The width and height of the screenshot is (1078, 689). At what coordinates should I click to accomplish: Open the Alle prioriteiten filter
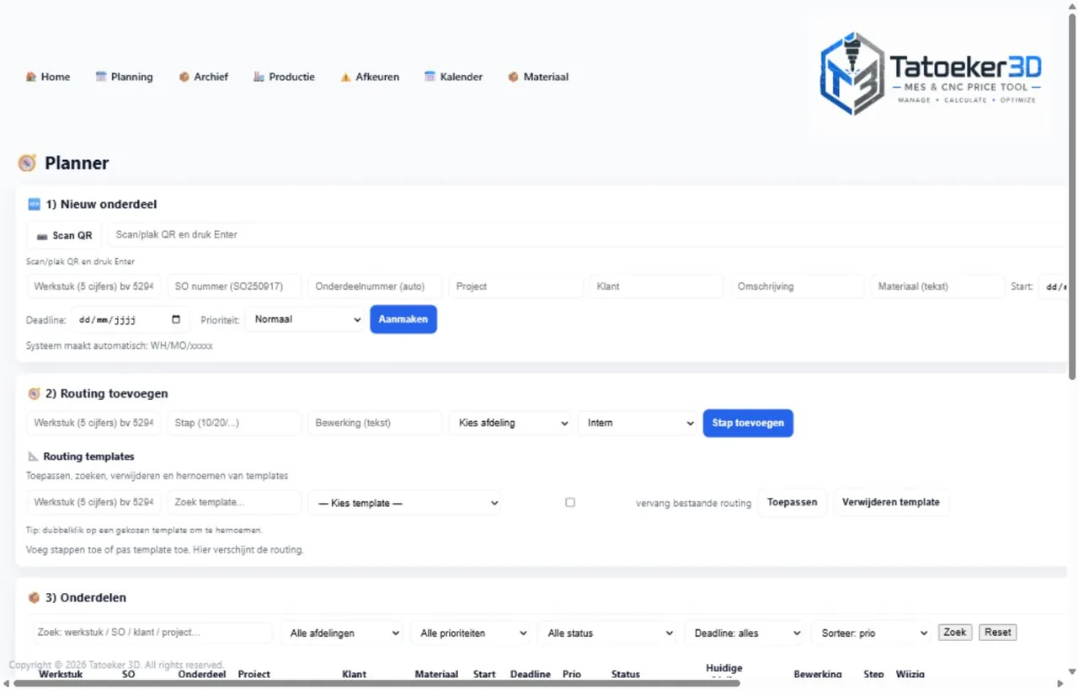(x=470, y=633)
